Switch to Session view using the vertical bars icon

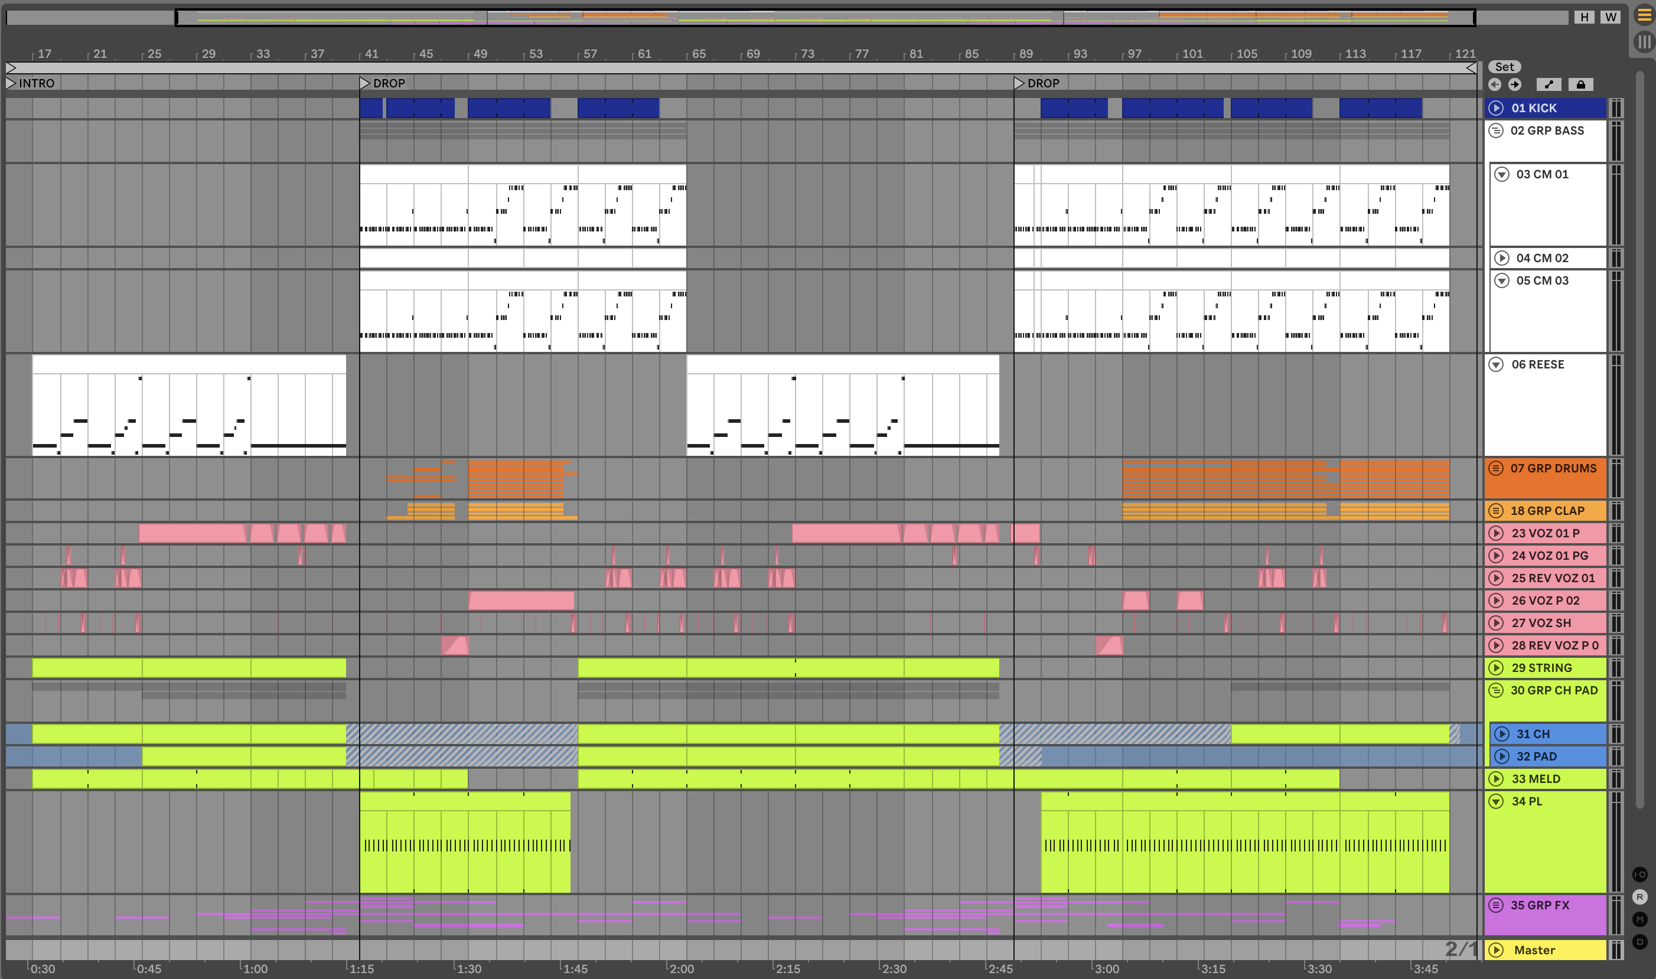pos(1644,43)
